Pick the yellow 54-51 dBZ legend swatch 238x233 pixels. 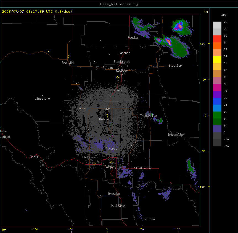(x=217, y=59)
